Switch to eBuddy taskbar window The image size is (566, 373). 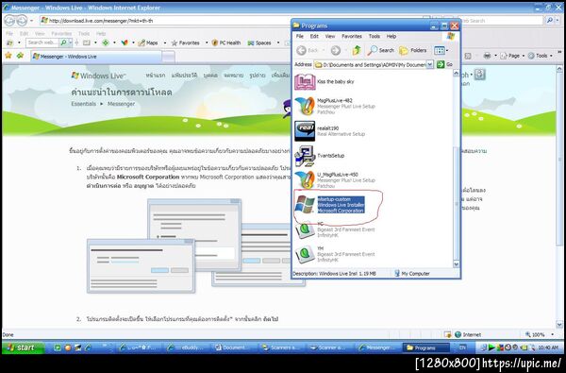click(x=187, y=348)
